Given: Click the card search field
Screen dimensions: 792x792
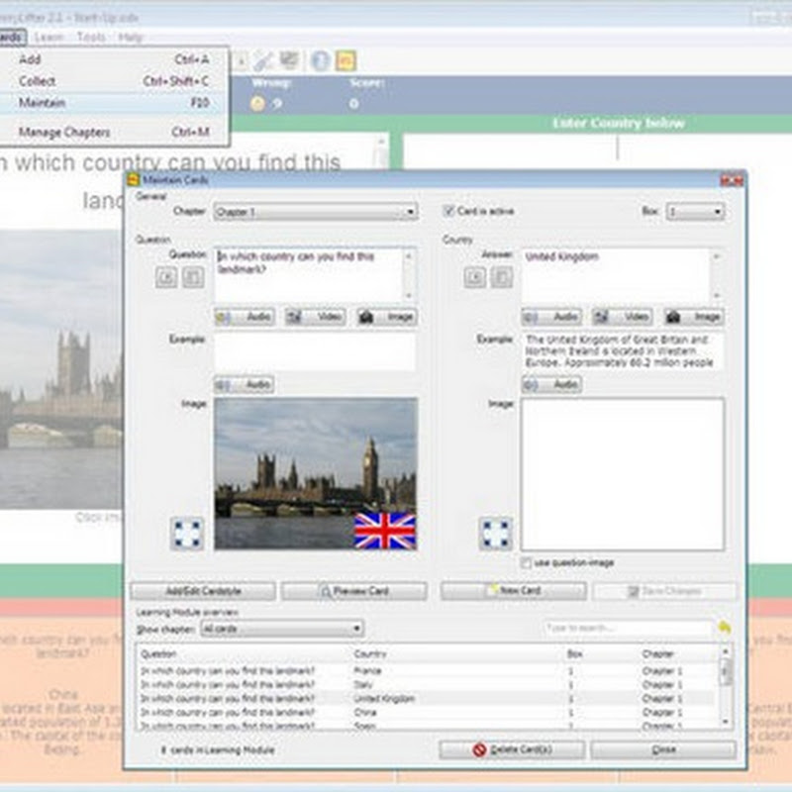Looking at the screenshot, I should point(626,629).
